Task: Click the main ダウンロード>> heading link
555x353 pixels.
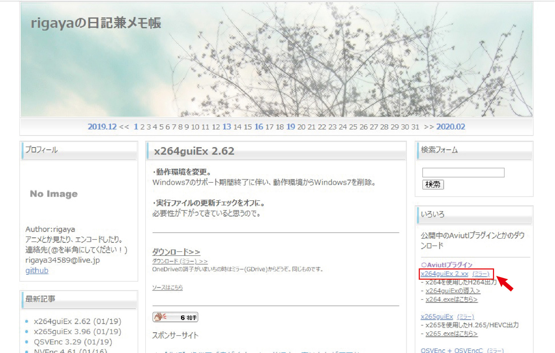Action: (x=176, y=252)
